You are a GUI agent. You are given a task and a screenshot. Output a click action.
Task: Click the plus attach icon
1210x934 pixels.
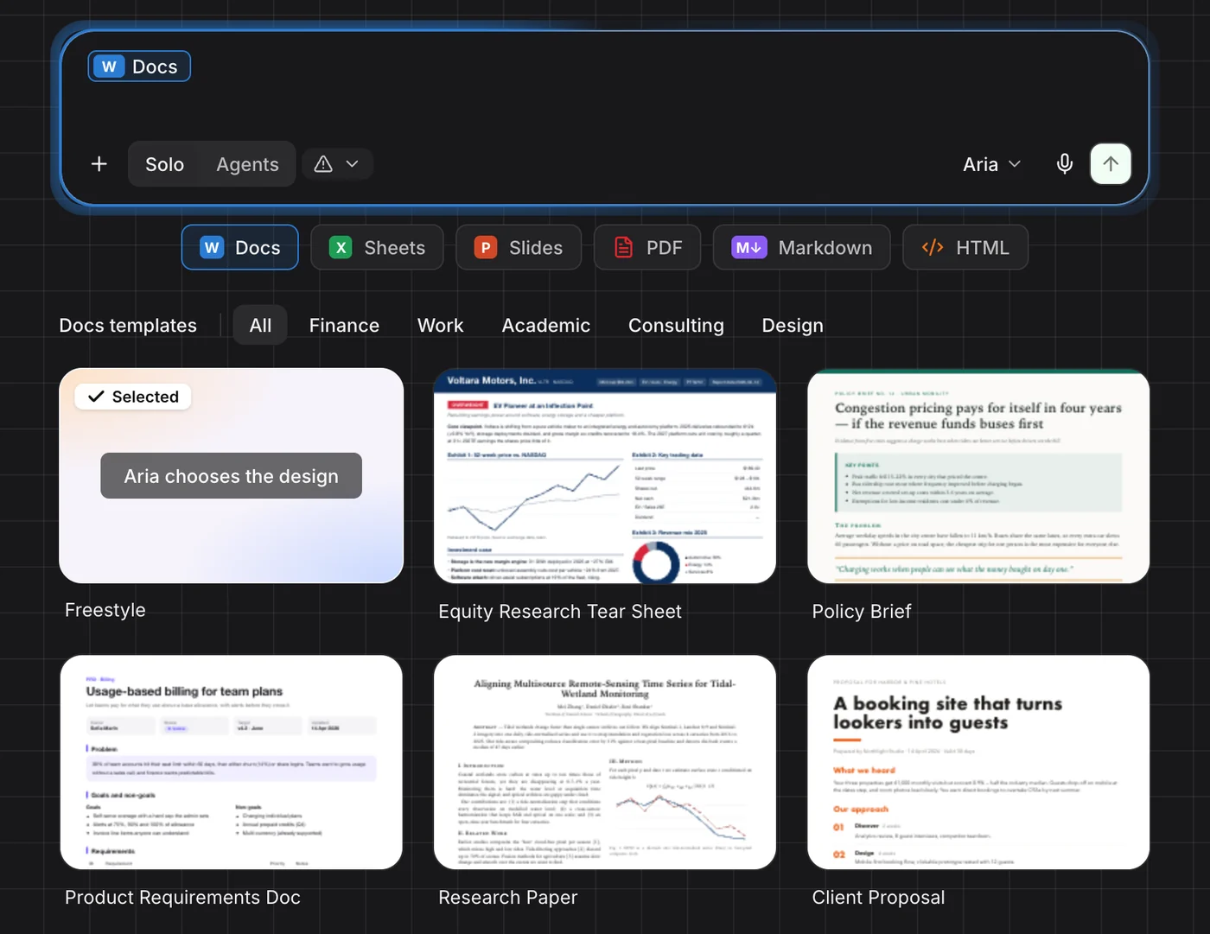(99, 164)
